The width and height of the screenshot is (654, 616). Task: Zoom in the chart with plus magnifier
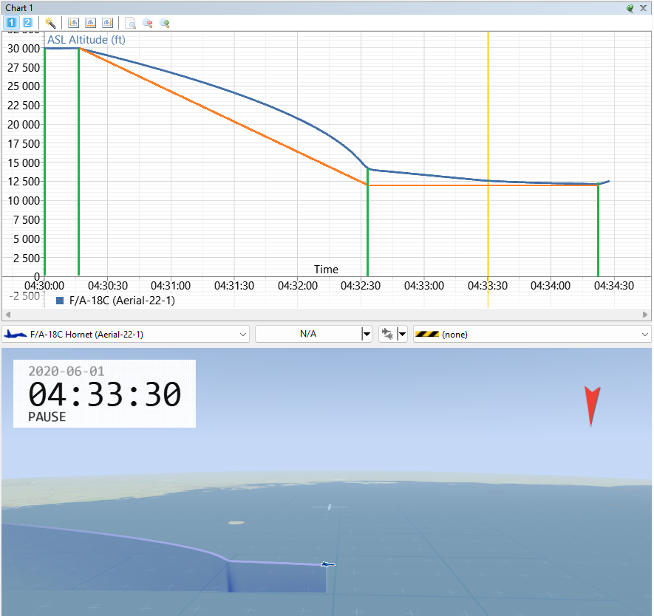tap(165, 24)
